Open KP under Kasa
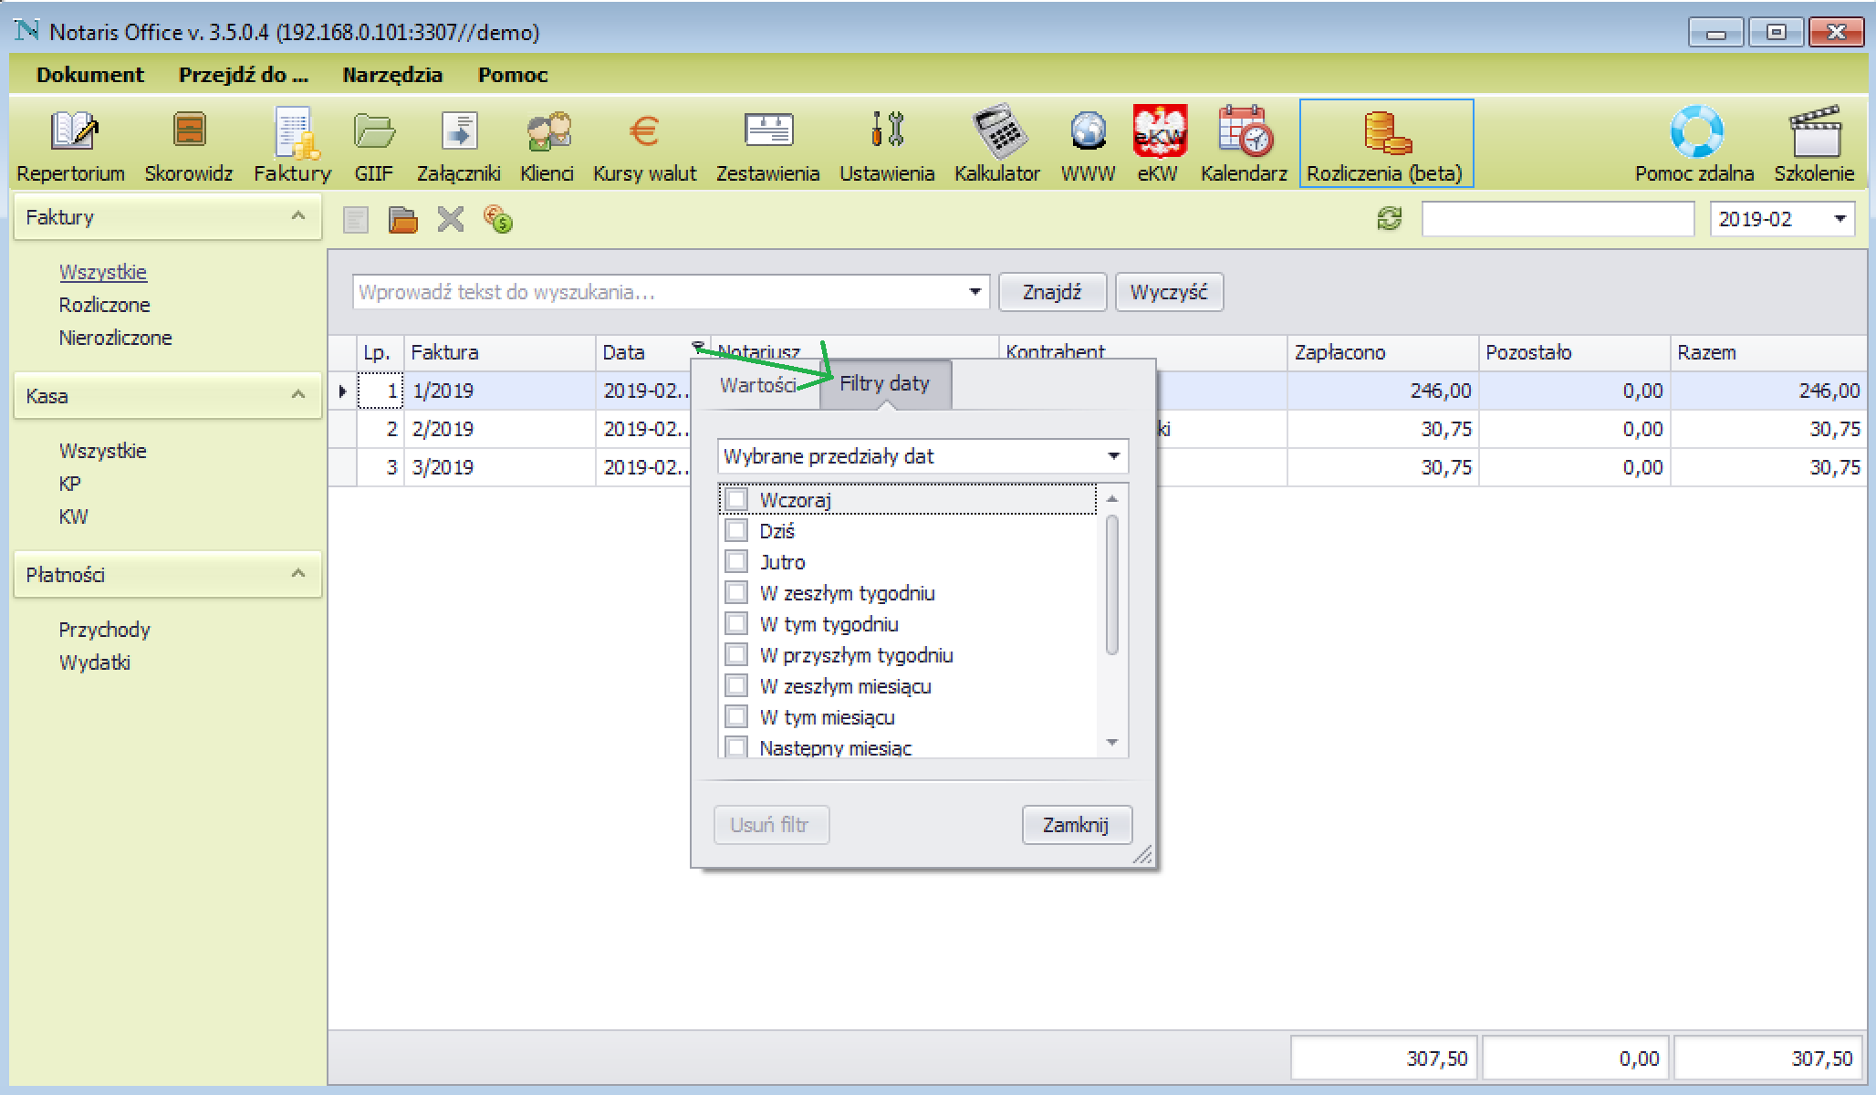This screenshot has width=1876, height=1095. coord(70,484)
